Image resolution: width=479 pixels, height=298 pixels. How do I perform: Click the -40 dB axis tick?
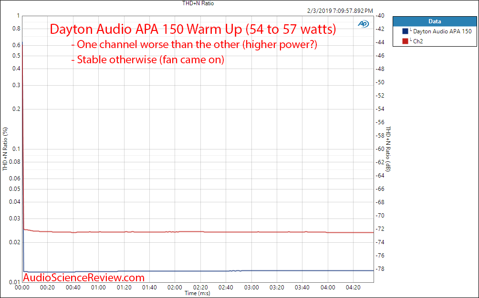pyautogui.click(x=380, y=16)
